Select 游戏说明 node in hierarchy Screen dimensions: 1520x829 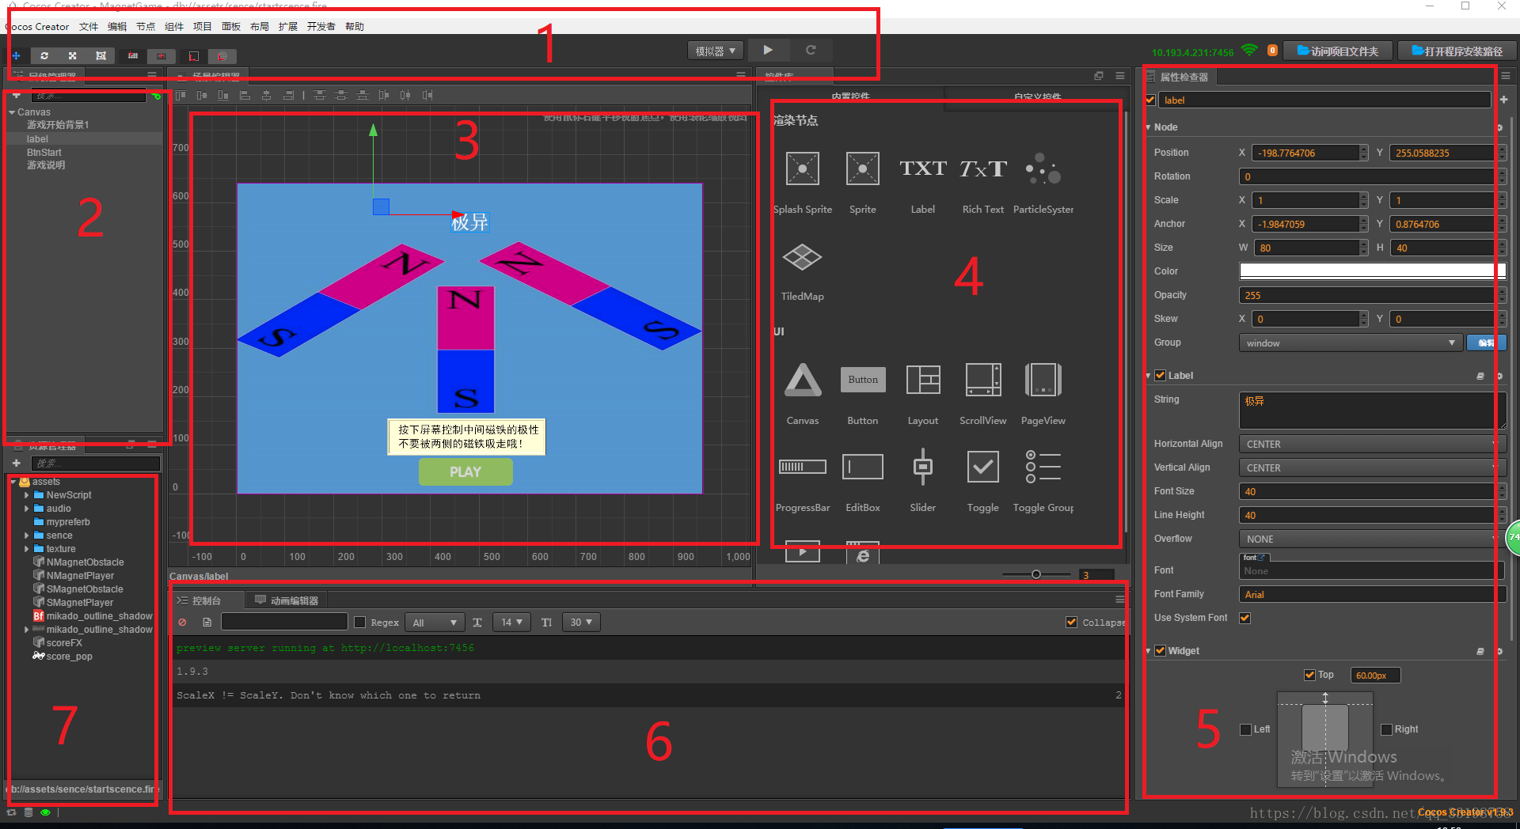pyautogui.click(x=46, y=165)
